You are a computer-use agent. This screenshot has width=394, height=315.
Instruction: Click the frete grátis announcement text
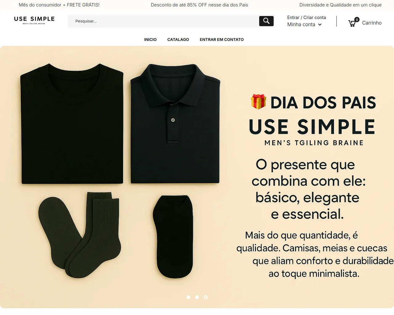[59, 5]
